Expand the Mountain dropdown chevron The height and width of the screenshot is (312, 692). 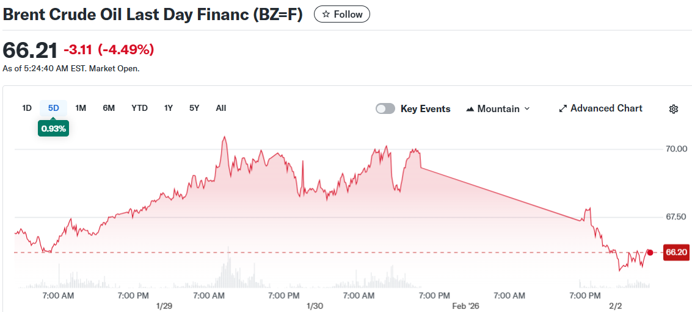tap(527, 108)
